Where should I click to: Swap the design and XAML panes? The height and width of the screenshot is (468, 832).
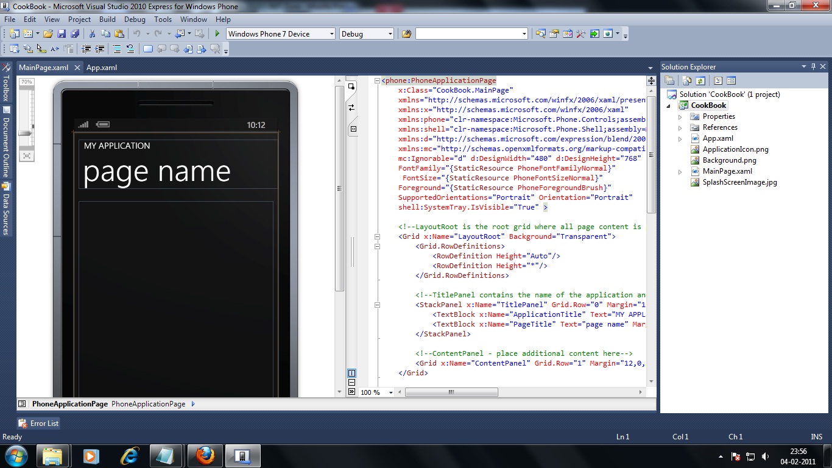351,107
